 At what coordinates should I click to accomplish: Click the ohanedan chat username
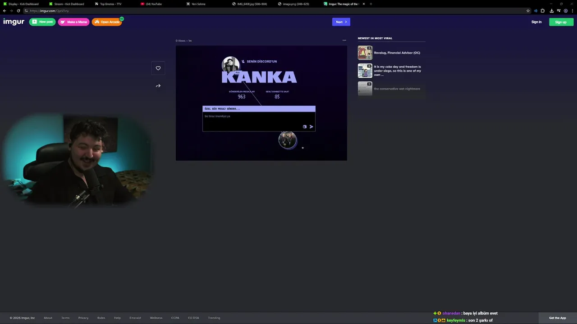pyautogui.click(x=451, y=313)
